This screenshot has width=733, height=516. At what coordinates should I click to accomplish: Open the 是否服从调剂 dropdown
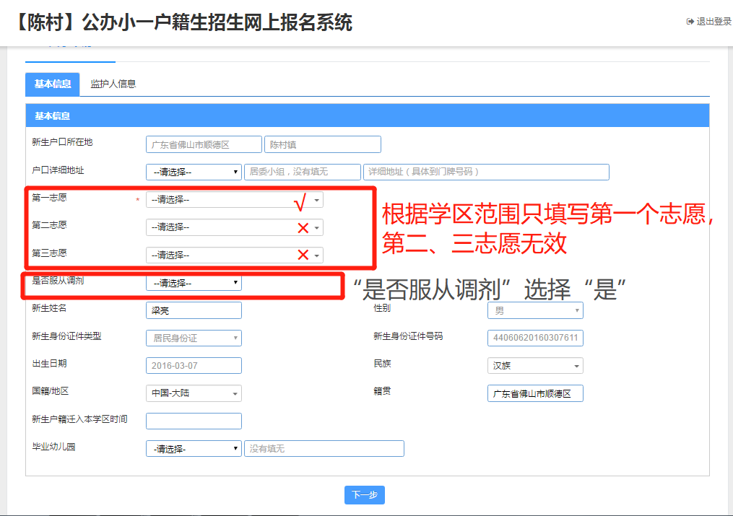point(194,283)
